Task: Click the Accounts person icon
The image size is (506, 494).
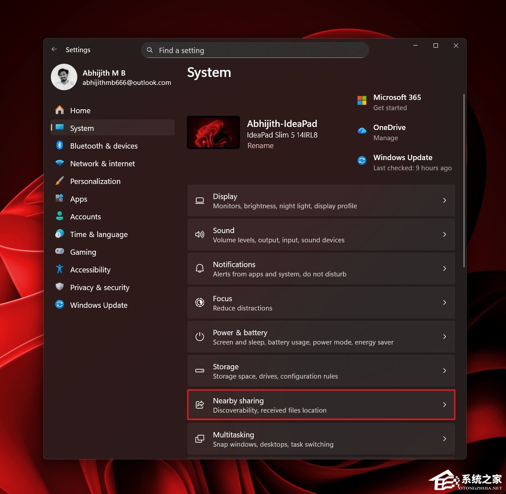Action: coord(60,216)
